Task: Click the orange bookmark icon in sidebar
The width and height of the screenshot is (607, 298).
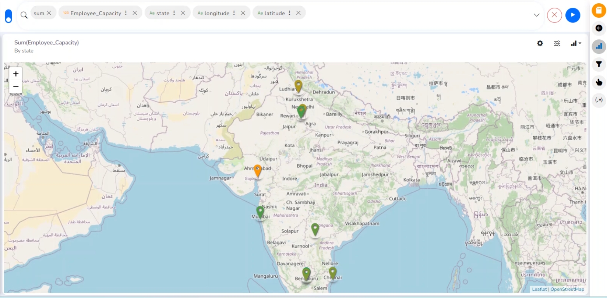Action: 599,11
